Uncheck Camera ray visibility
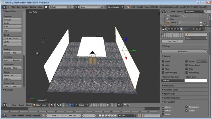The height and width of the screenshot is (119, 212). click(163, 107)
